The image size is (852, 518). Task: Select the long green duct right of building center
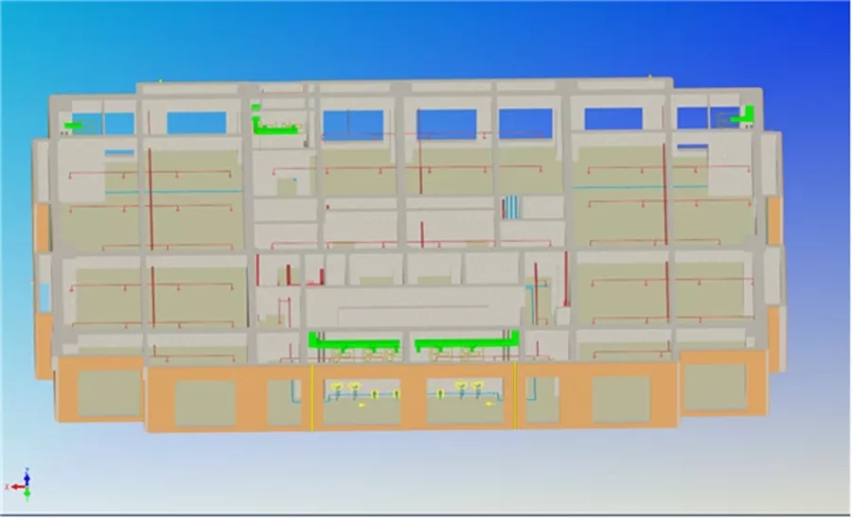(x=467, y=341)
